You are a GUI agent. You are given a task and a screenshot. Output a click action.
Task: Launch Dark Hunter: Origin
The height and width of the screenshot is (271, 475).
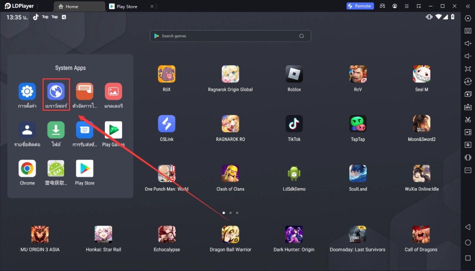tap(294, 234)
